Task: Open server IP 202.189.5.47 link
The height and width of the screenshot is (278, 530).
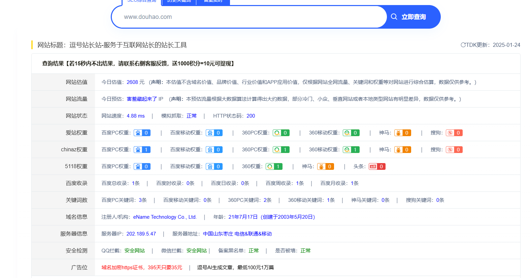Action: point(141,234)
